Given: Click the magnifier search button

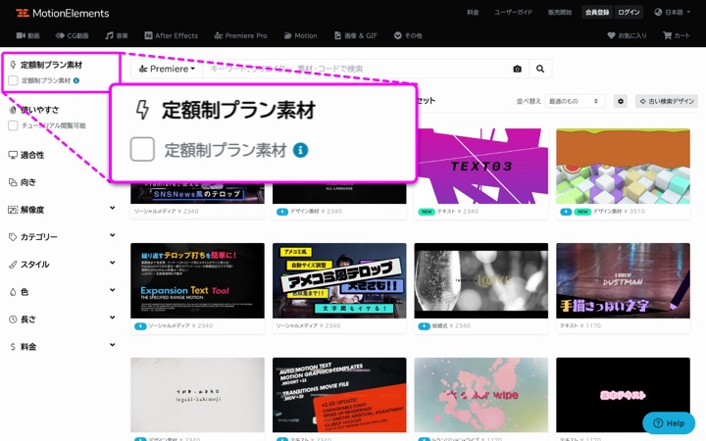Looking at the screenshot, I should point(540,69).
